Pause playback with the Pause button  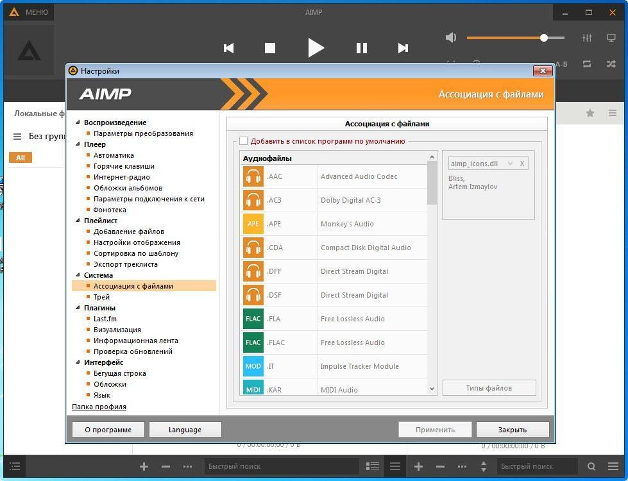[362, 48]
